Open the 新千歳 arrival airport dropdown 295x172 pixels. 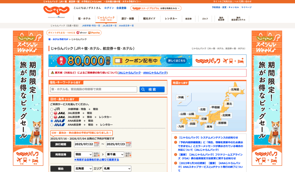(115, 154)
